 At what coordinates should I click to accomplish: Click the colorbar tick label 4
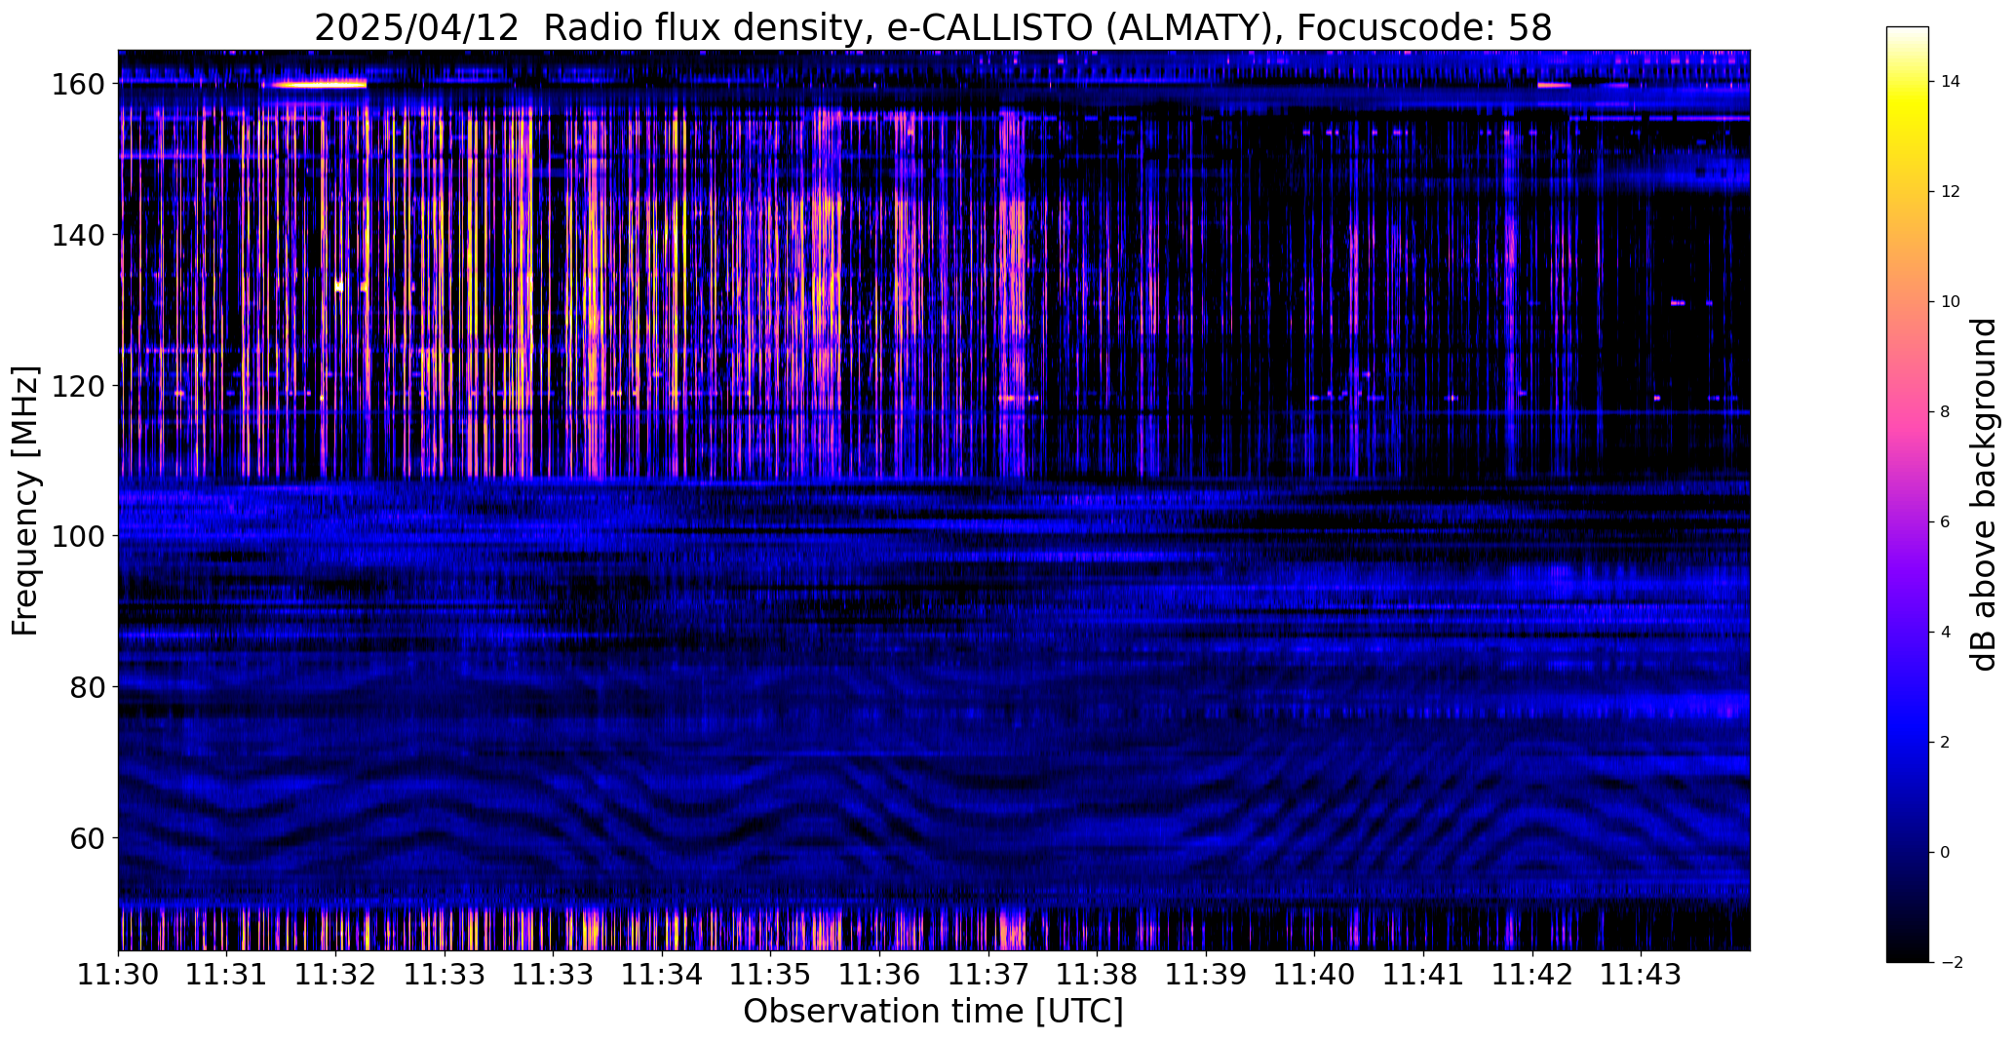click(x=1946, y=633)
